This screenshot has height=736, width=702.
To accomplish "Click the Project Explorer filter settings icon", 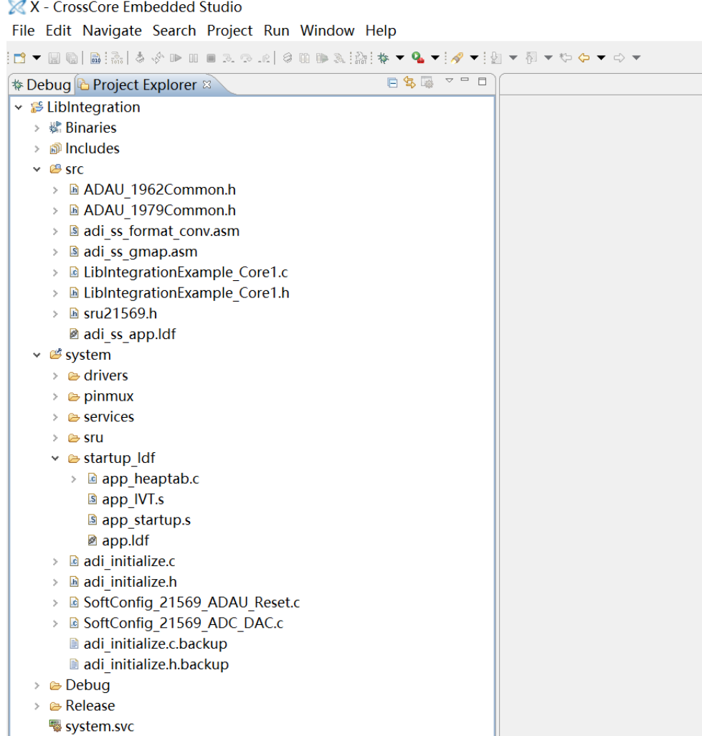I will click(x=427, y=82).
